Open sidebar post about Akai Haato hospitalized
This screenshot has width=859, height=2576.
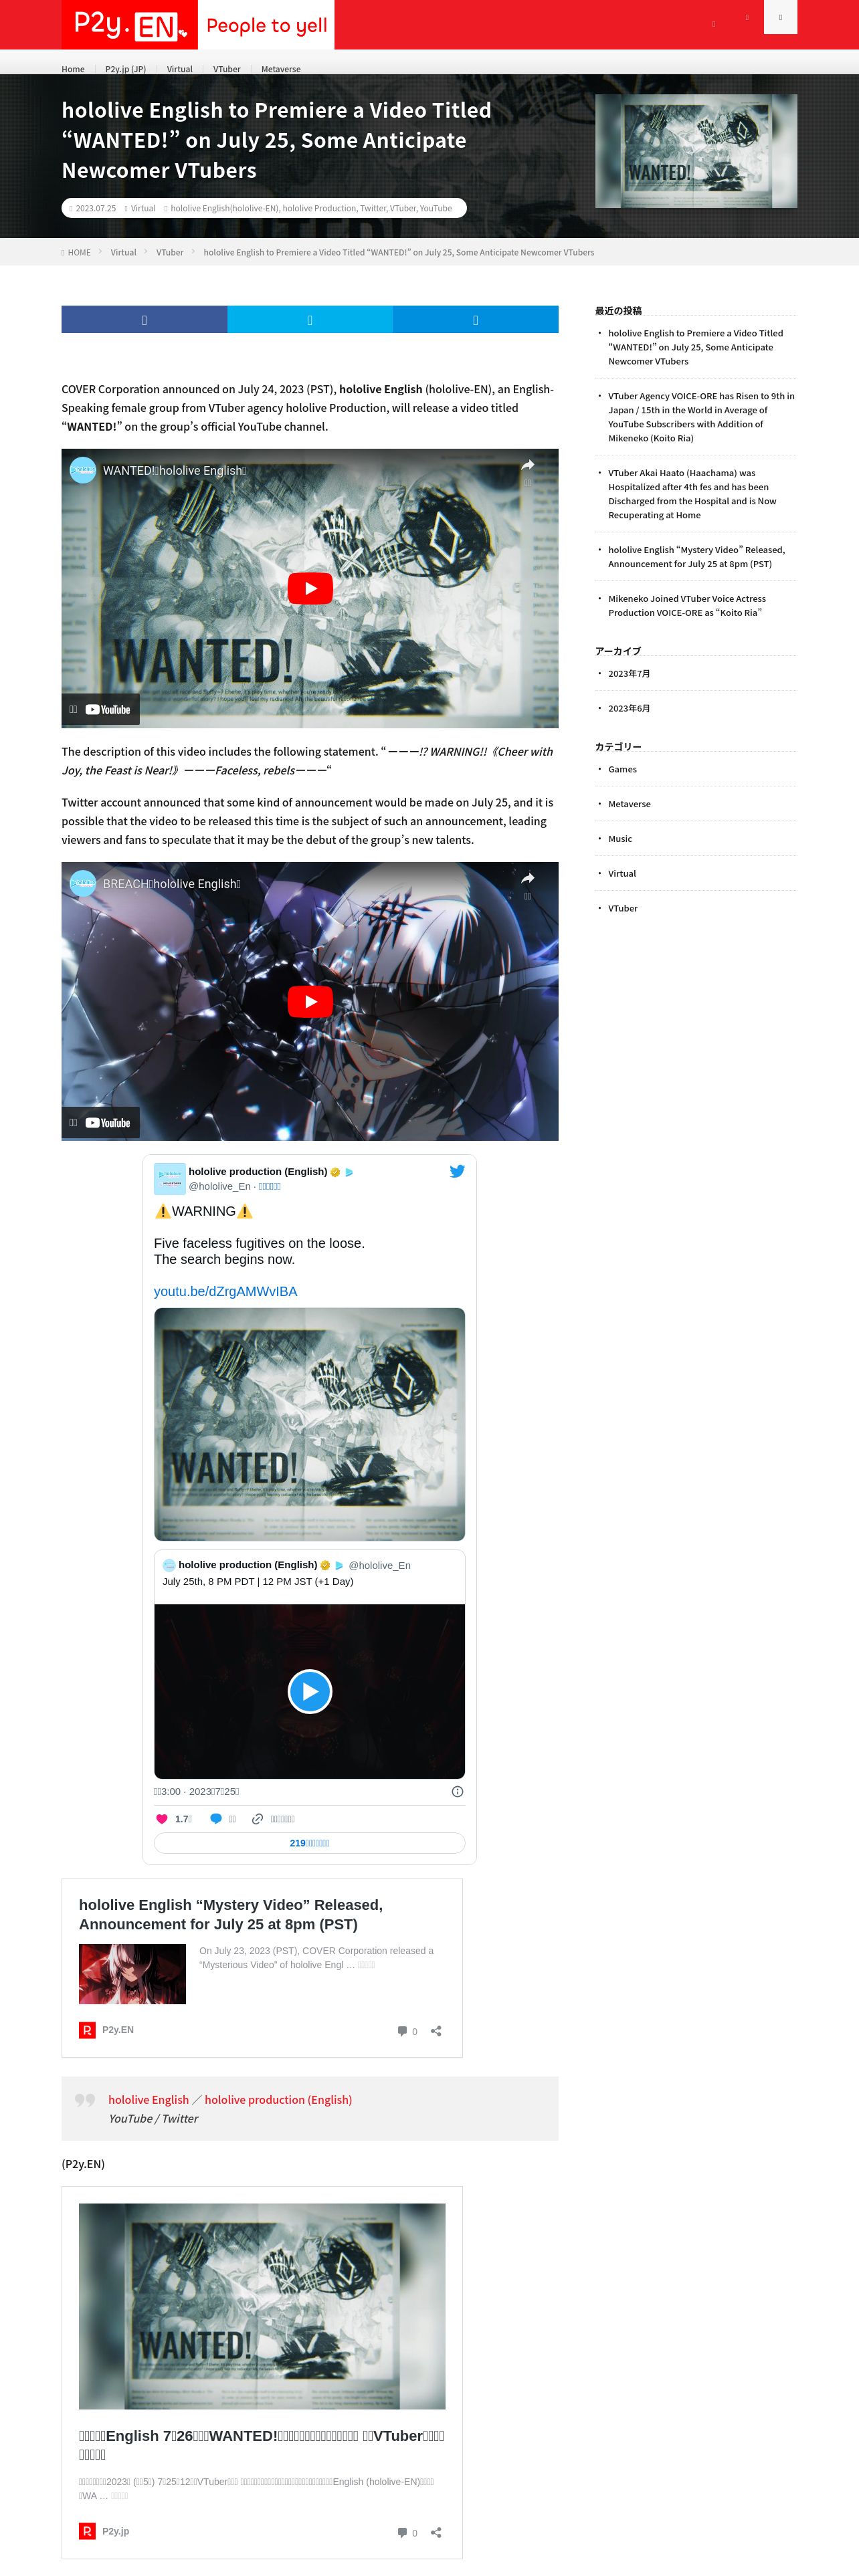pyautogui.click(x=692, y=494)
